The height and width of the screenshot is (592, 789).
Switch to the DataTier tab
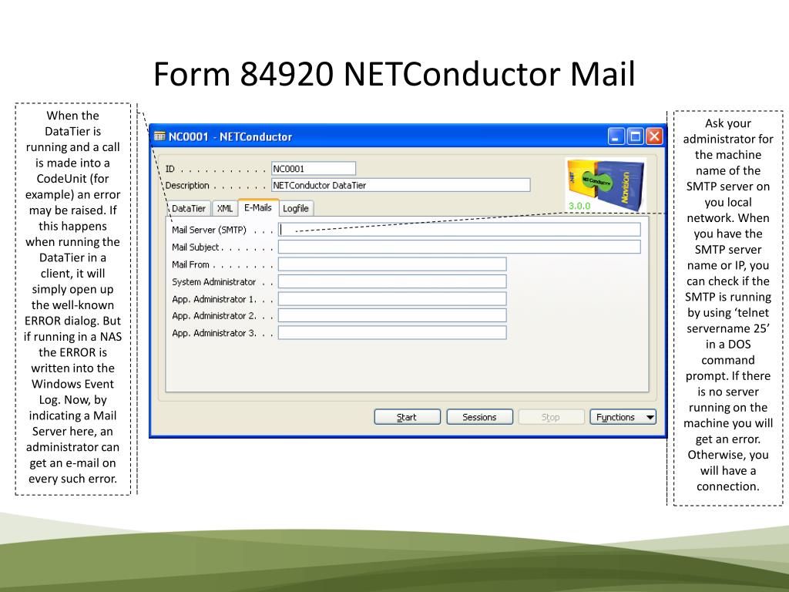coord(189,208)
